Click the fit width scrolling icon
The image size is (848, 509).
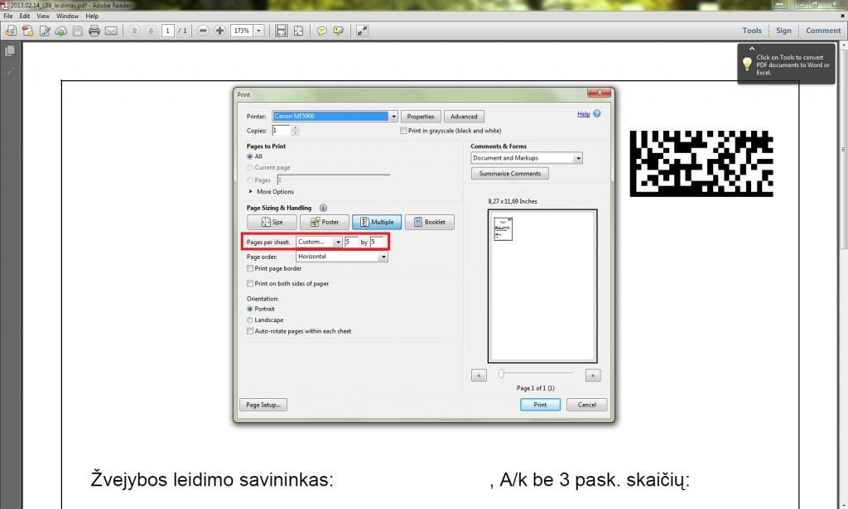click(x=282, y=31)
